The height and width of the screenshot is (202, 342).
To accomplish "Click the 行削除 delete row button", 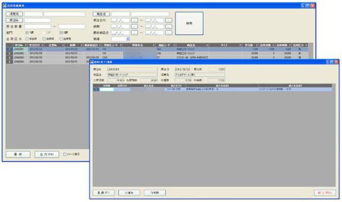I will [x=154, y=192].
